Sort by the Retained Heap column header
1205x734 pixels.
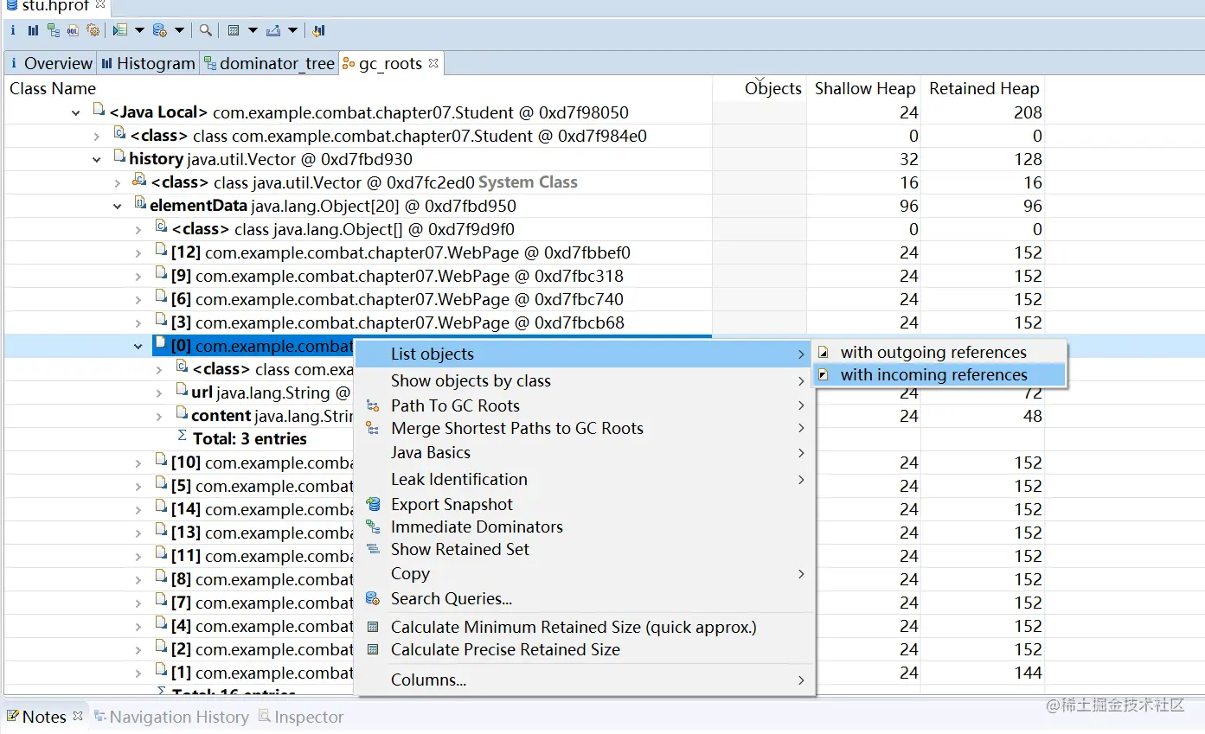(984, 88)
